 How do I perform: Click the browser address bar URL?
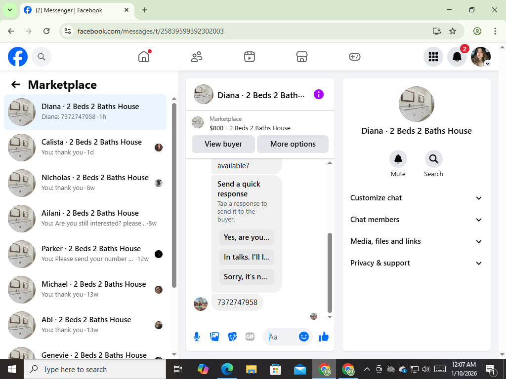point(151,31)
